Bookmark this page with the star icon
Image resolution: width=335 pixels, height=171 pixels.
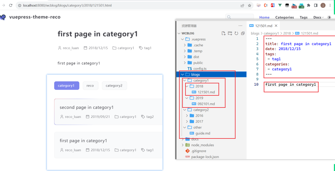pyautogui.click(x=250, y=6)
